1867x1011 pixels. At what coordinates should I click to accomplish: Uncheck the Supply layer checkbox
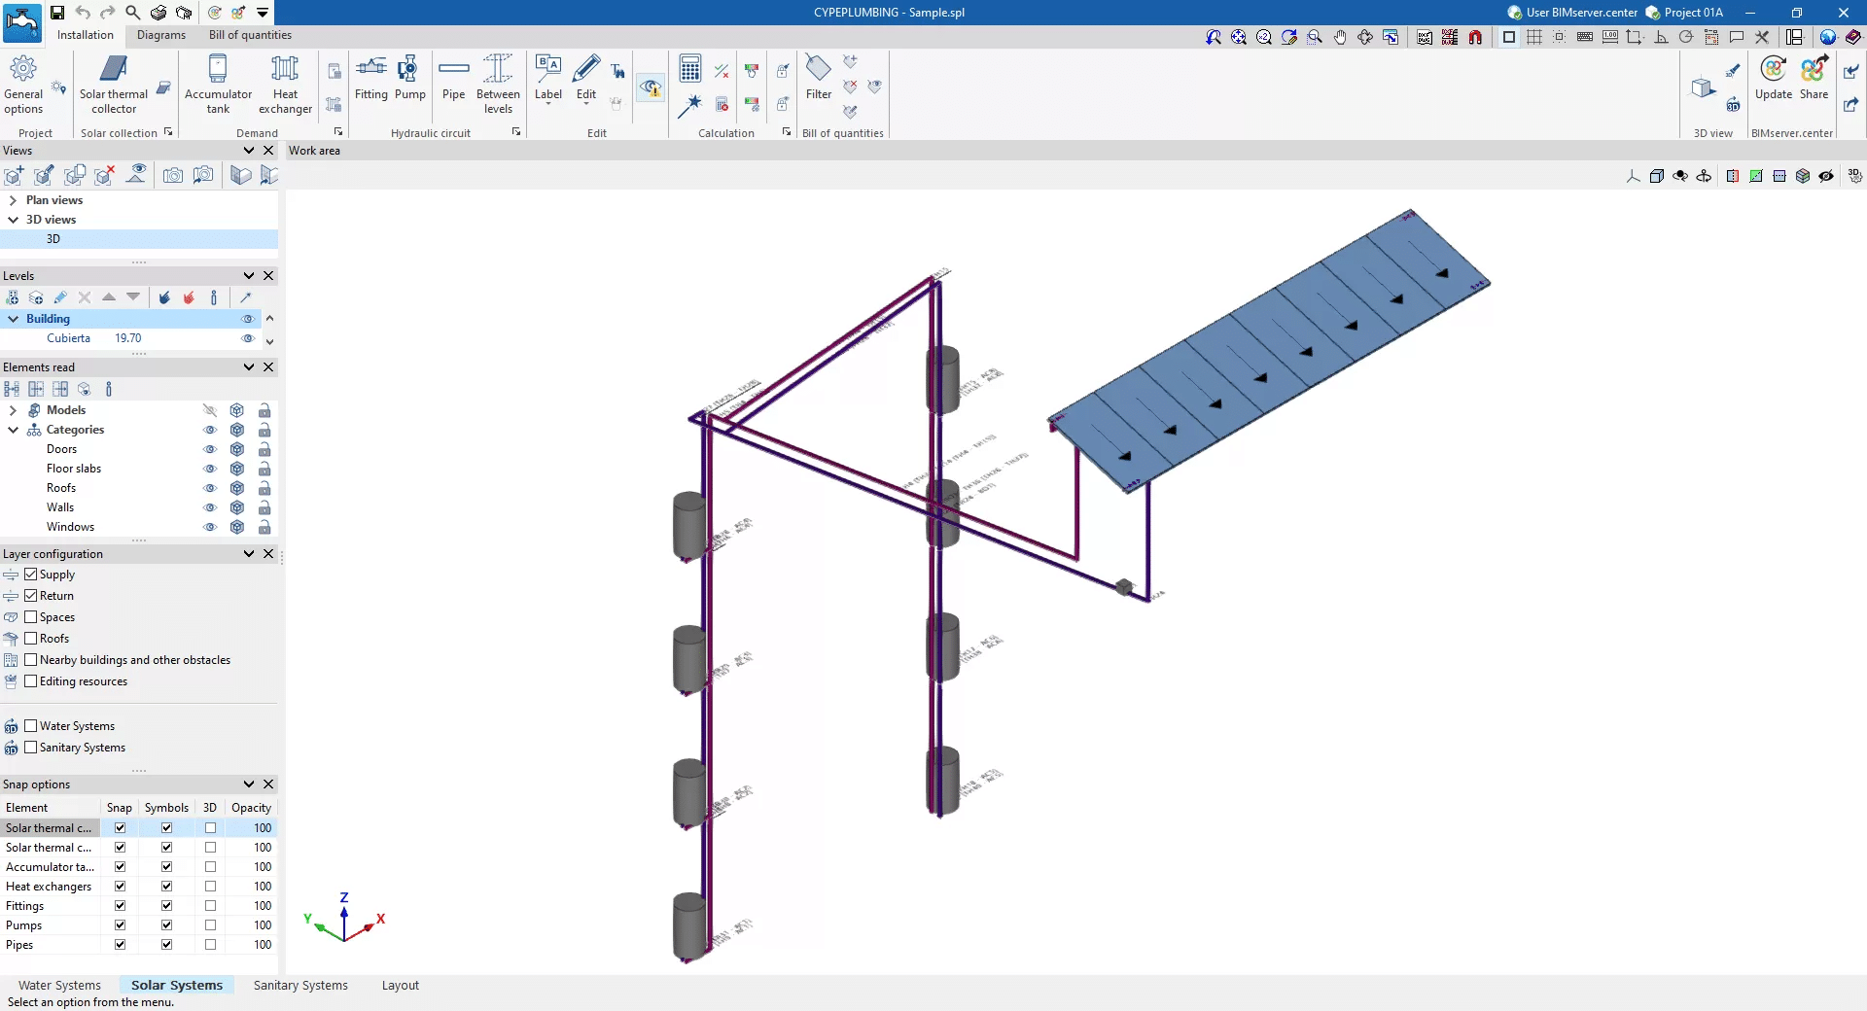point(31,575)
